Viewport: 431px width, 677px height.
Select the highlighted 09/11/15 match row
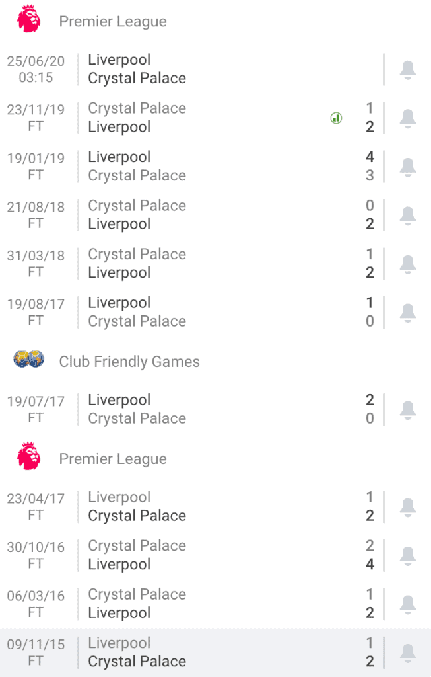(198, 652)
